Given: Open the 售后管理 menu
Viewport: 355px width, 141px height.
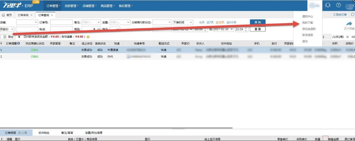Looking at the screenshot, I should coord(126,6).
